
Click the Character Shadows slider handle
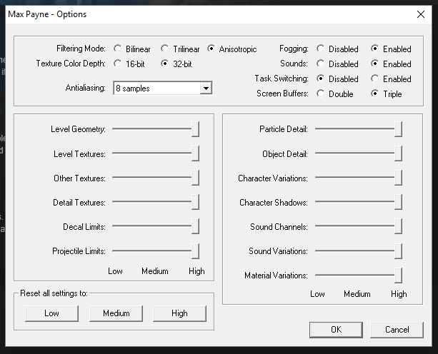click(398, 202)
